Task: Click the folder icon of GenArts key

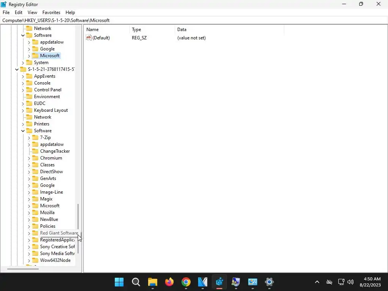Action: 35,178
